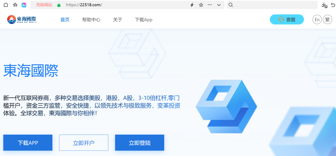Go to the 首页 menu item

click(x=65, y=20)
